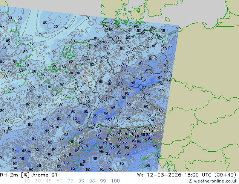
Task: Click the 'Arome 01' model label
Action: (44, 175)
